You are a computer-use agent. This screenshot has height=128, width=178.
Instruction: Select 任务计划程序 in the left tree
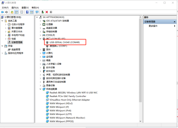pos(18,24)
